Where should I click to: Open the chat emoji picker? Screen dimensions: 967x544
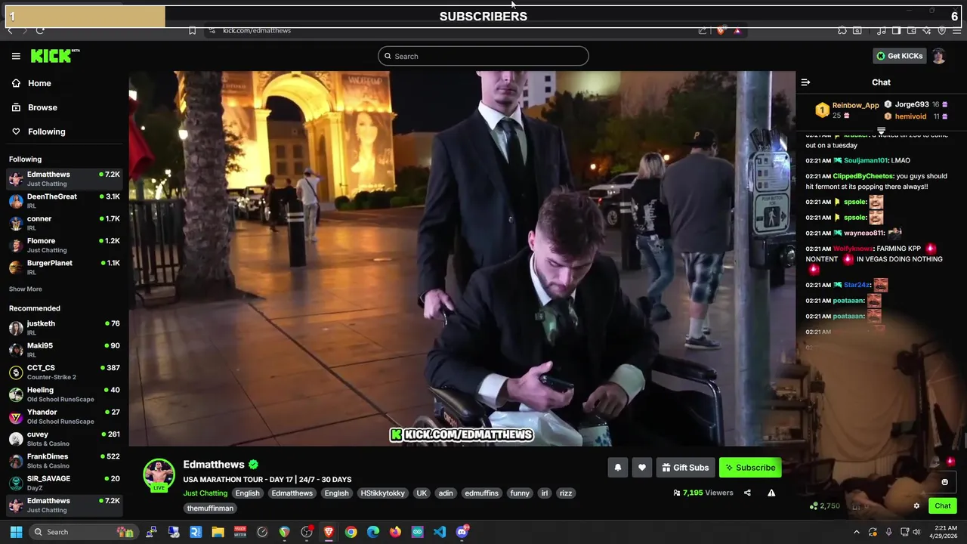[x=944, y=482]
